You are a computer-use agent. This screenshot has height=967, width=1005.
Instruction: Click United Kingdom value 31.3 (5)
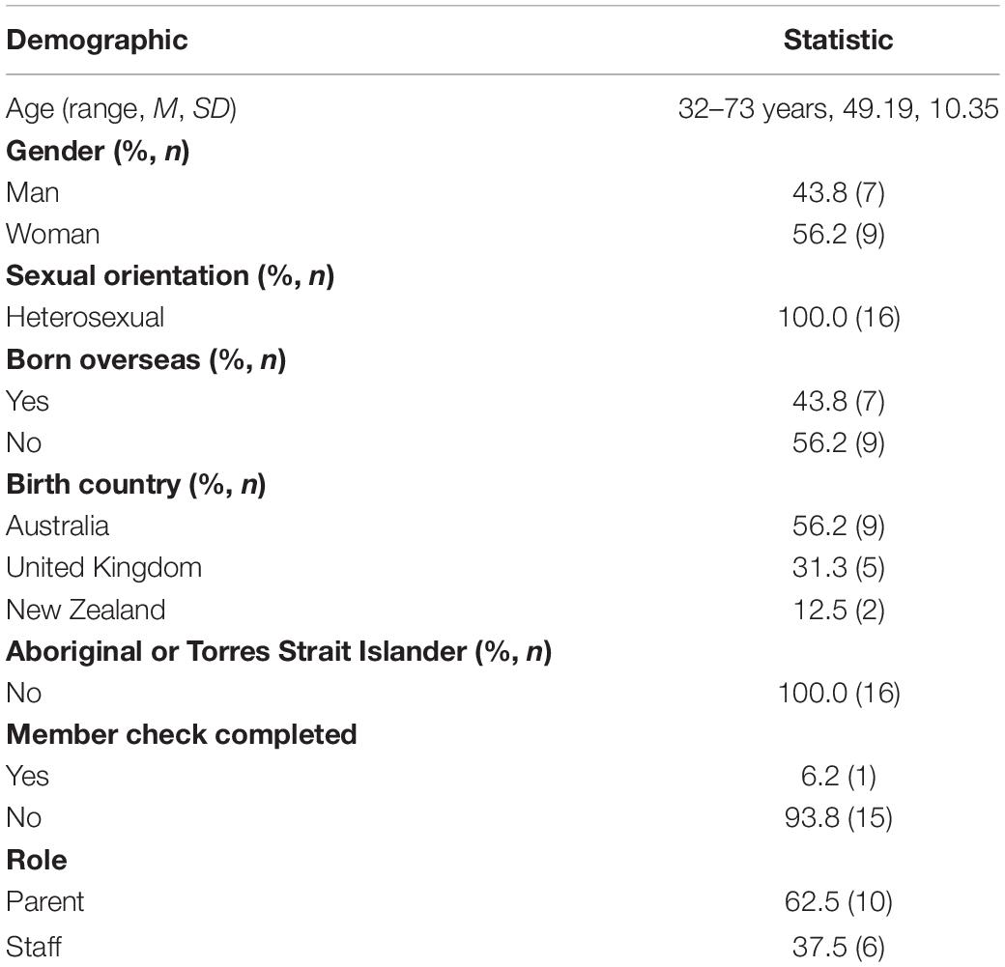[x=839, y=568]
